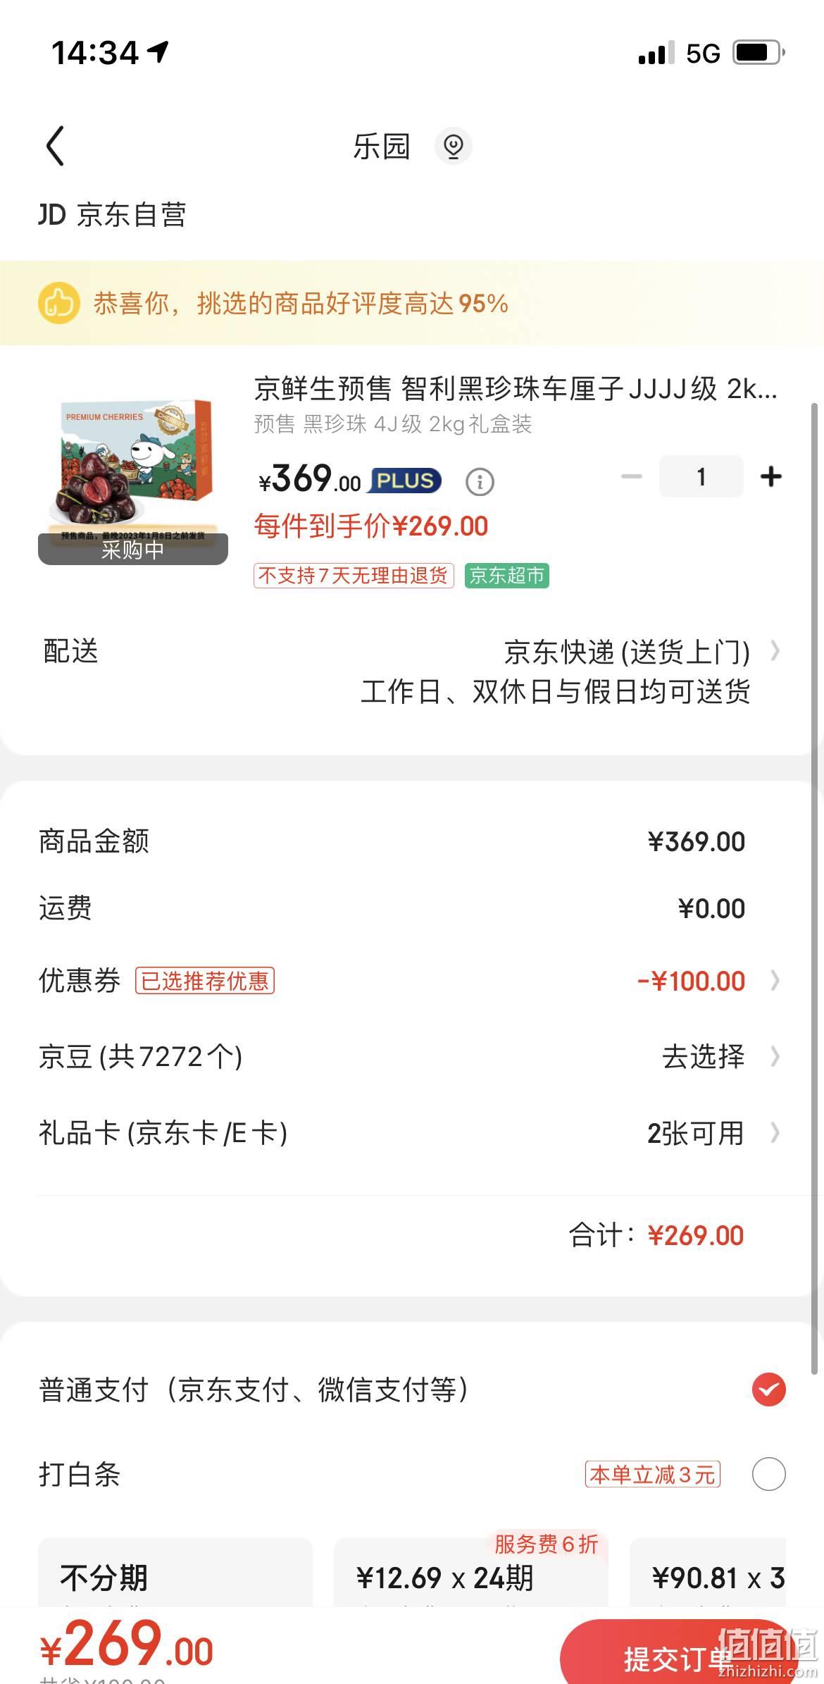This screenshot has height=1684, width=824.
Task: Expand the 优惠券 coupon selection
Action: click(x=412, y=981)
